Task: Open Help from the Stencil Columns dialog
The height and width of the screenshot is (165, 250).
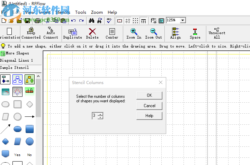Action: 149,116
